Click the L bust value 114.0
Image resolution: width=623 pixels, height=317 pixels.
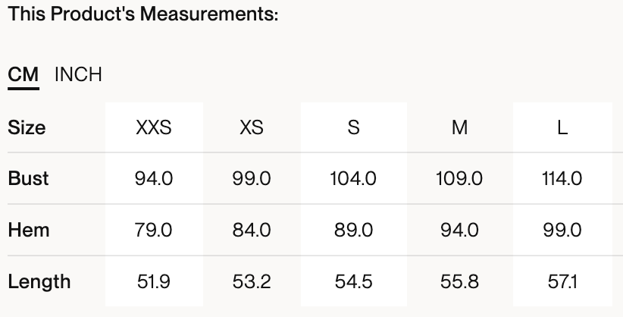pos(562,178)
